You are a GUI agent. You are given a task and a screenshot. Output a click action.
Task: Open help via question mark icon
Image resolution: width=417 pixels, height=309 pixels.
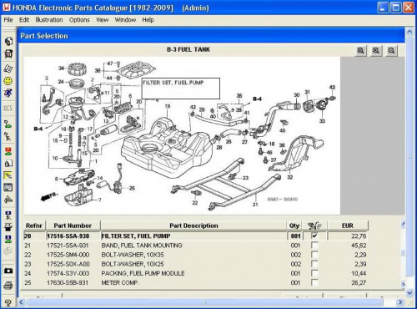coord(8,302)
